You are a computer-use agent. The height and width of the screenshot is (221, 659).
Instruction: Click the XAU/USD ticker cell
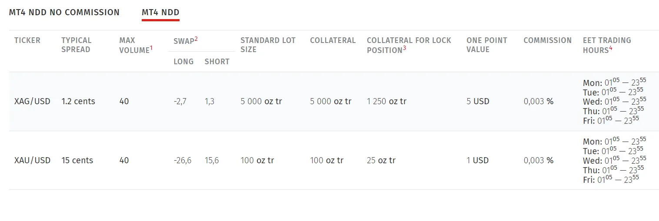[32, 161]
